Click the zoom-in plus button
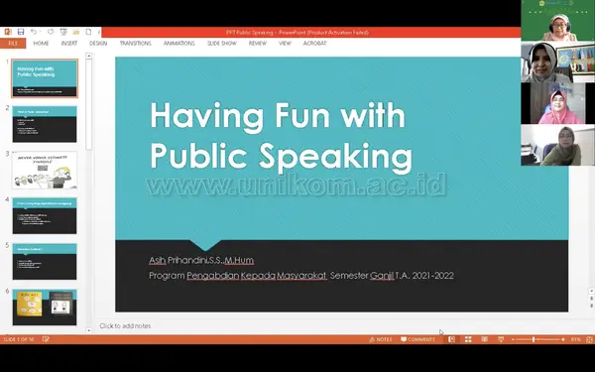595x372 pixels. pos(563,339)
